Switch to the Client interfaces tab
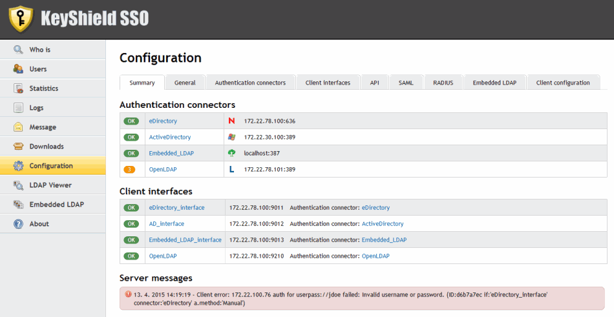Image resolution: width=614 pixels, height=317 pixels. coord(328,83)
